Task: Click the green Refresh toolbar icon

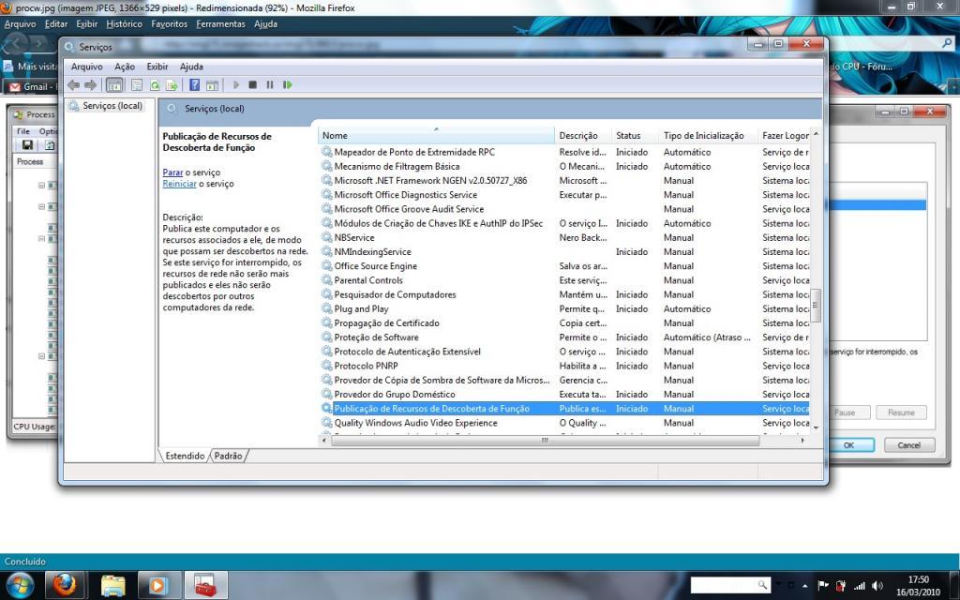Action: pyautogui.click(x=155, y=85)
